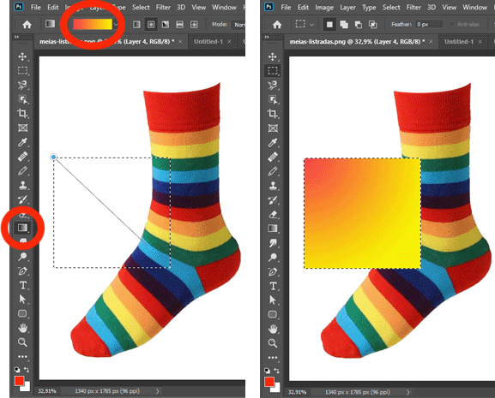The width and height of the screenshot is (495, 398).
Task: Select the Shape tool in left window
Action: (22, 313)
